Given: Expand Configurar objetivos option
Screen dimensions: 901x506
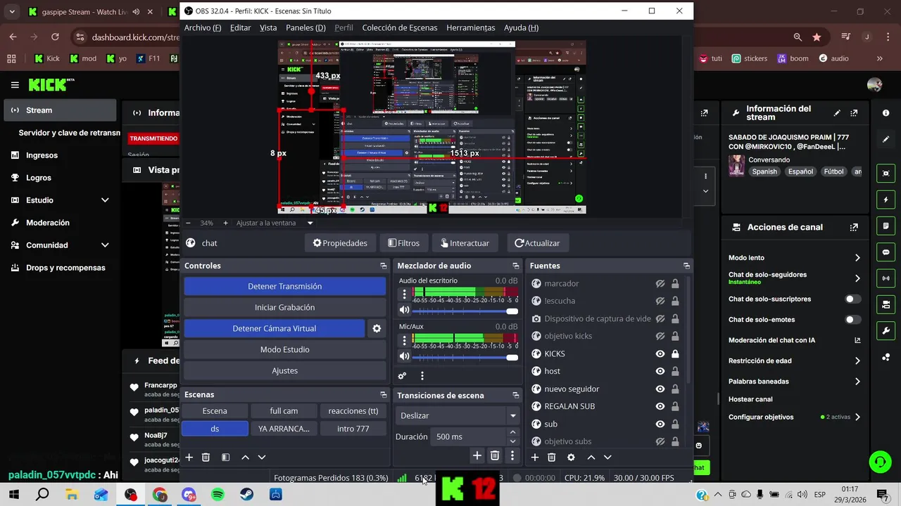Looking at the screenshot, I should [x=857, y=417].
